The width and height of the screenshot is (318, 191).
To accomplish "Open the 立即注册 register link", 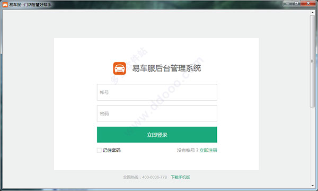I will [208, 150].
